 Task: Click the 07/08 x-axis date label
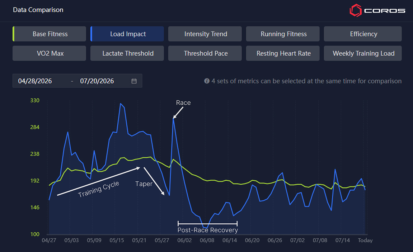click(320, 241)
